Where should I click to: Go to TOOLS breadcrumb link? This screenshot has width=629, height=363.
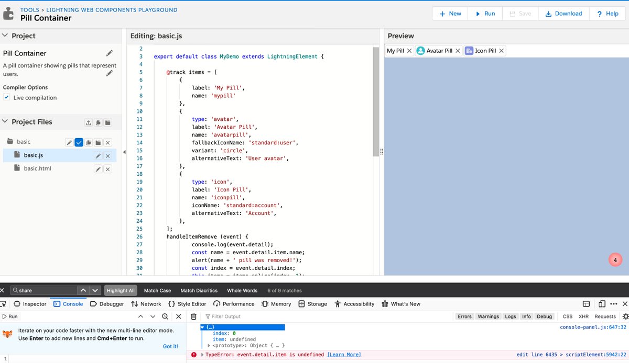(x=30, y=9)
